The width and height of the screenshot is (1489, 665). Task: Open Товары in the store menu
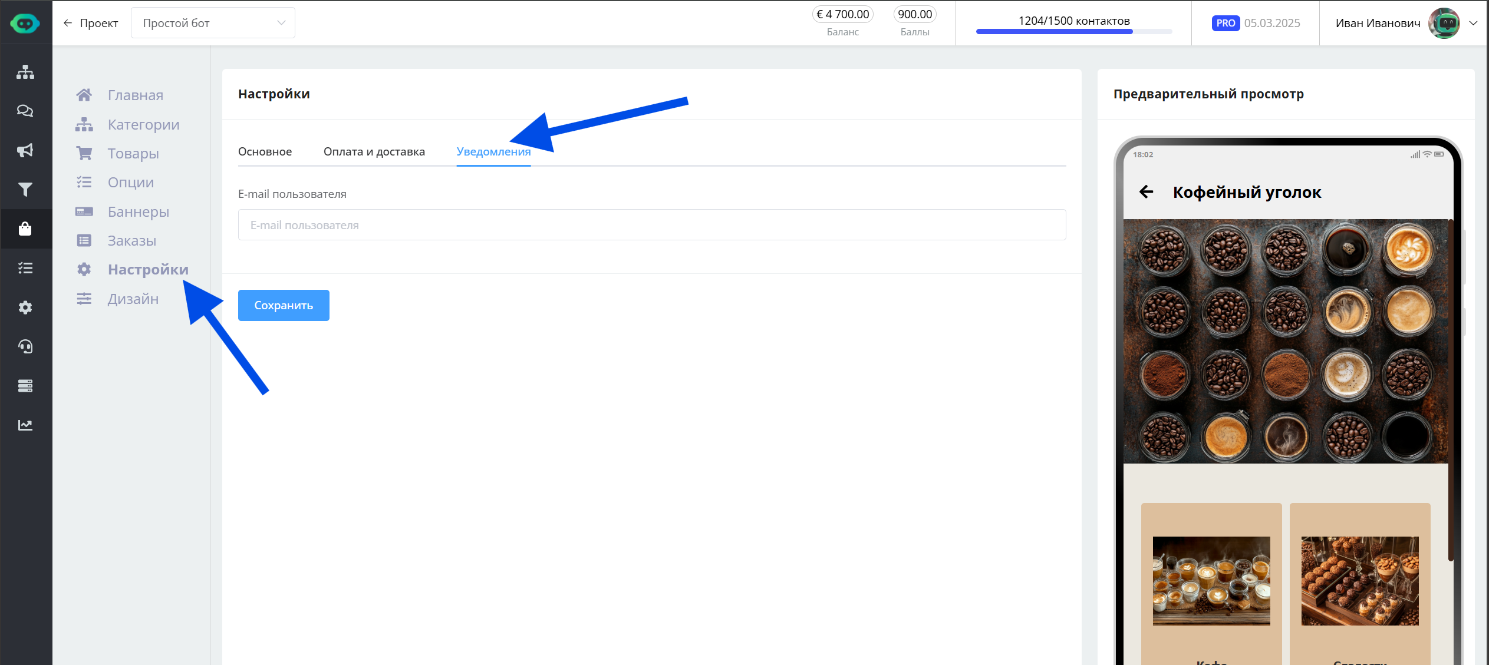[x=133, y=154]
